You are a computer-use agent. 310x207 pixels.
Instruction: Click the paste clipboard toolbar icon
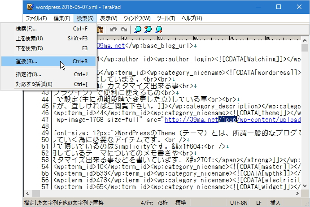[100, 30]
